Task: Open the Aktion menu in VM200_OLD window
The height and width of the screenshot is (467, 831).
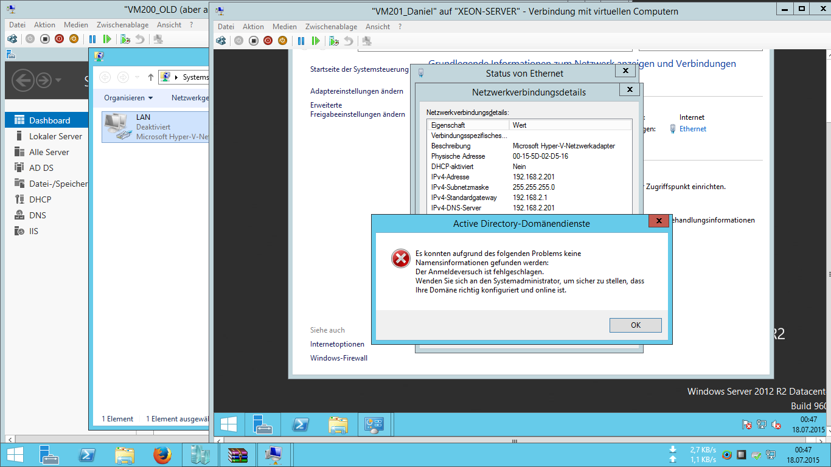Action: [44, 25]
